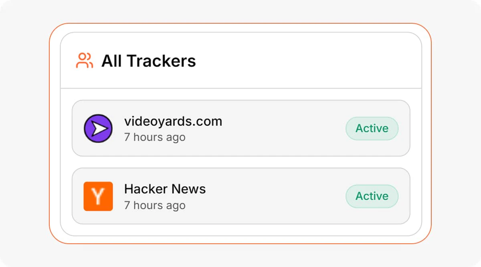Click the 7 hours ago timestamp under Hacker News
The height and width of the screenshot is (267, 481).
tap(154, 205)
